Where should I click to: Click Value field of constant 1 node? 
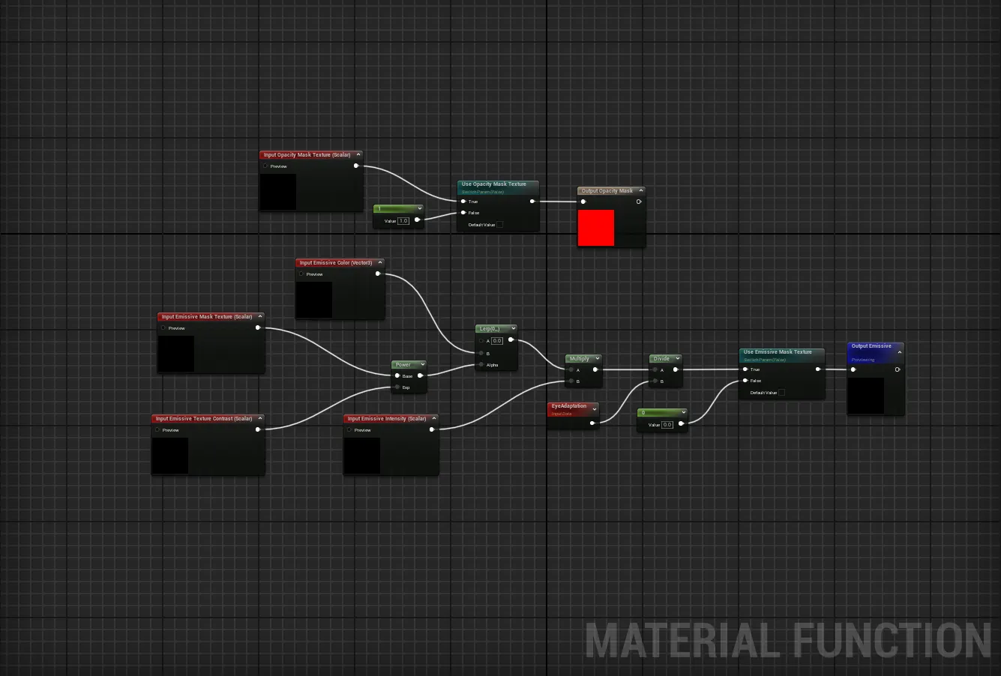403,221
